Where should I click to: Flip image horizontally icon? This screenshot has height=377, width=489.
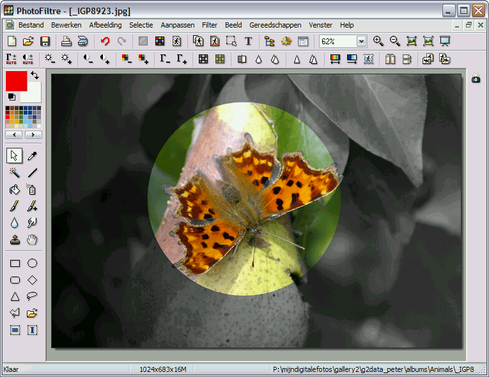click(x=390, y=59)
